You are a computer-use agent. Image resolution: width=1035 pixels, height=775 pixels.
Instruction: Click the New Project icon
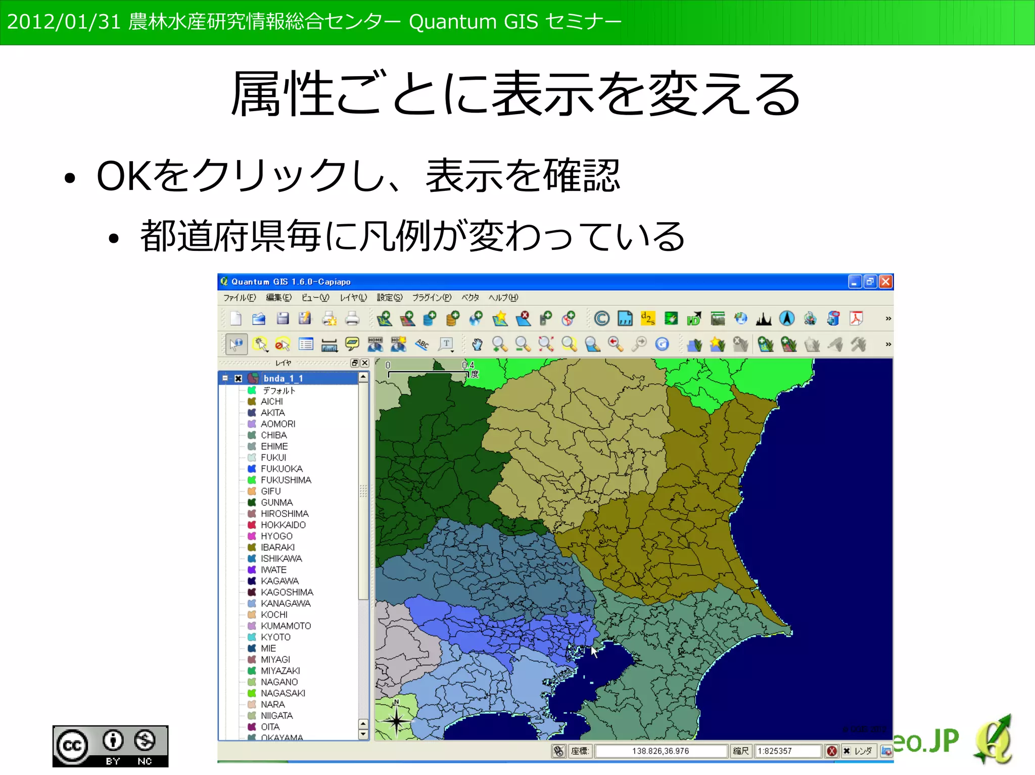(x=236, y=319)
